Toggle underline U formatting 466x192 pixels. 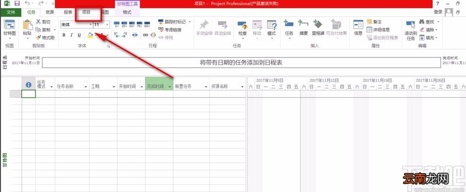pos(79,35)
